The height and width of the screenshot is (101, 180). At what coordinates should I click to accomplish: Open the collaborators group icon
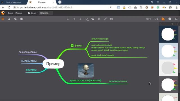[x=21, y=19]
